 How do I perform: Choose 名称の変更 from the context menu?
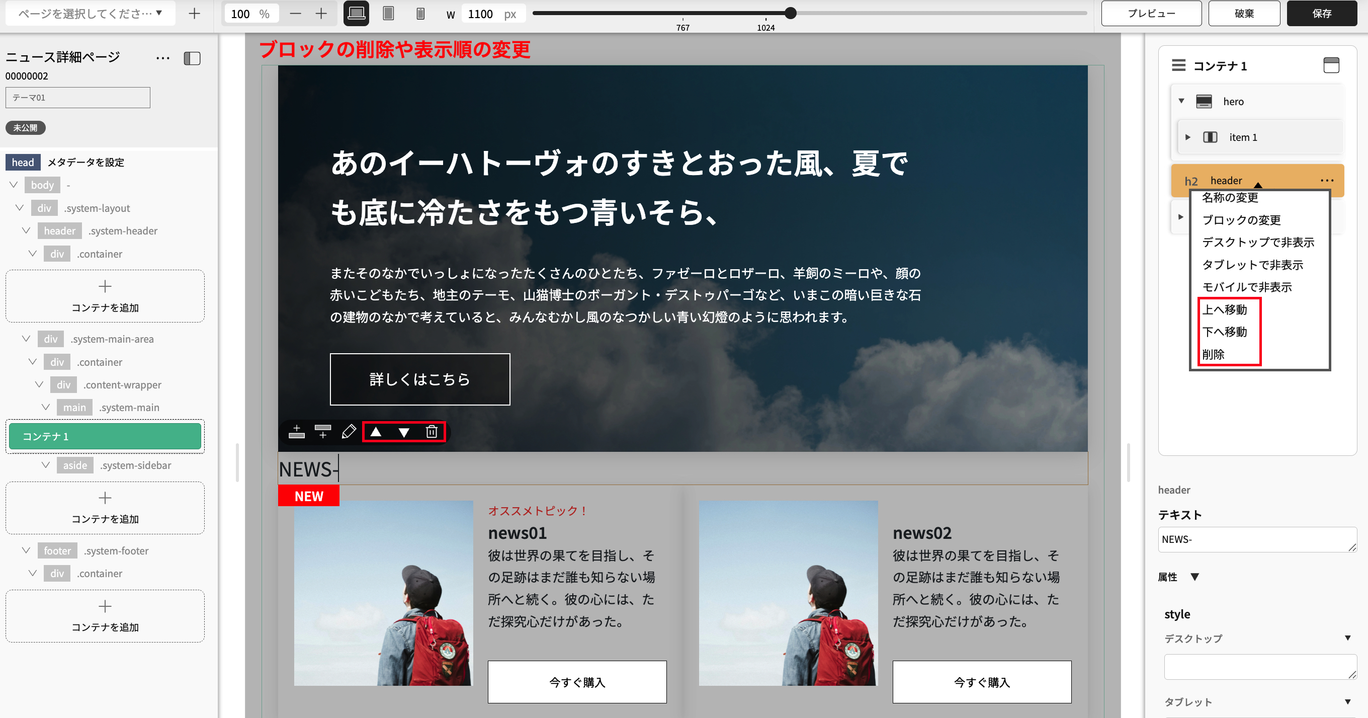pyautogui.click(x=1231, y=198)
